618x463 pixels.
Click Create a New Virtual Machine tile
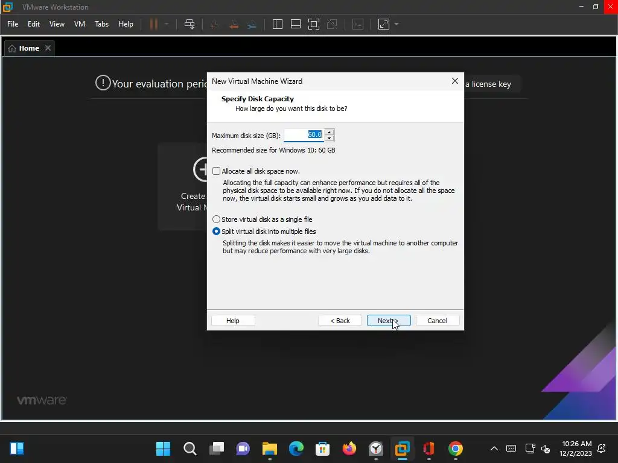click(x=183, y=187)
